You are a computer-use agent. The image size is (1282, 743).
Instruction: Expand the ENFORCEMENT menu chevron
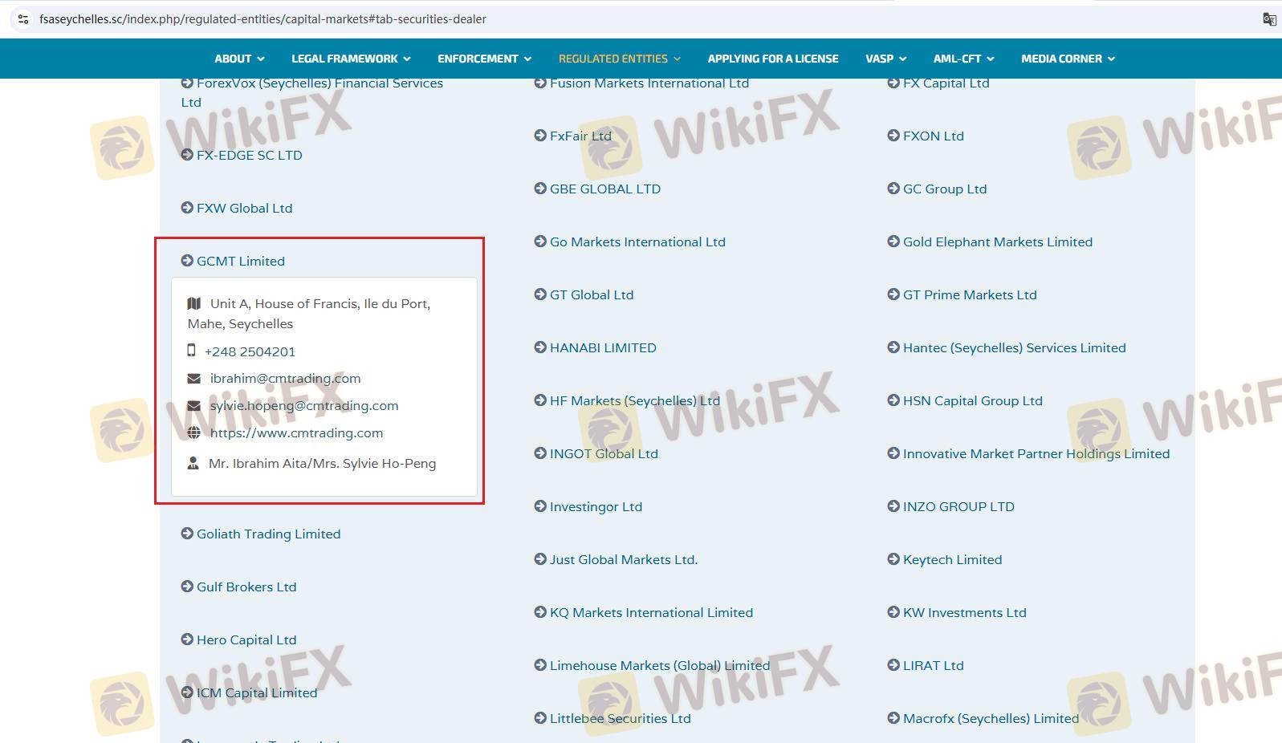[x=527, y=59]
